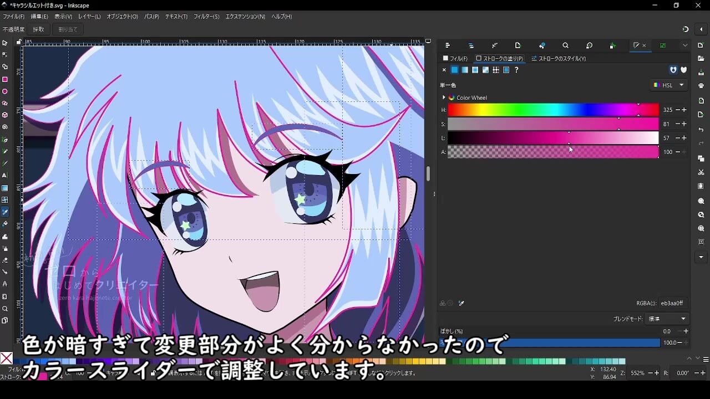
Task: Switch to ストロークのスタイル(Y) tab
Action: point(559,58)
